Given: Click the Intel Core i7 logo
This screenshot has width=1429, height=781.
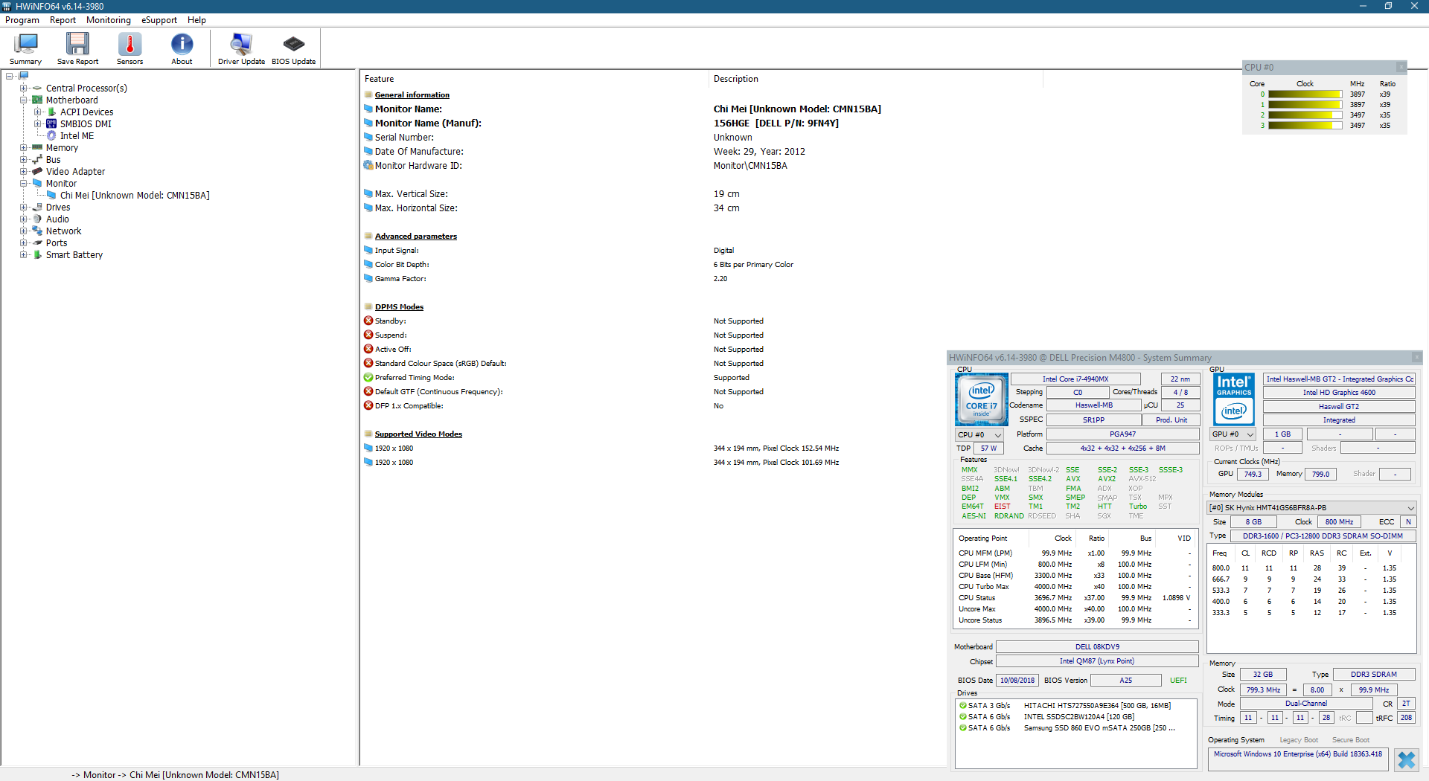Looking at the screenshot, I should pyautogui.click(x=982, y=399).
